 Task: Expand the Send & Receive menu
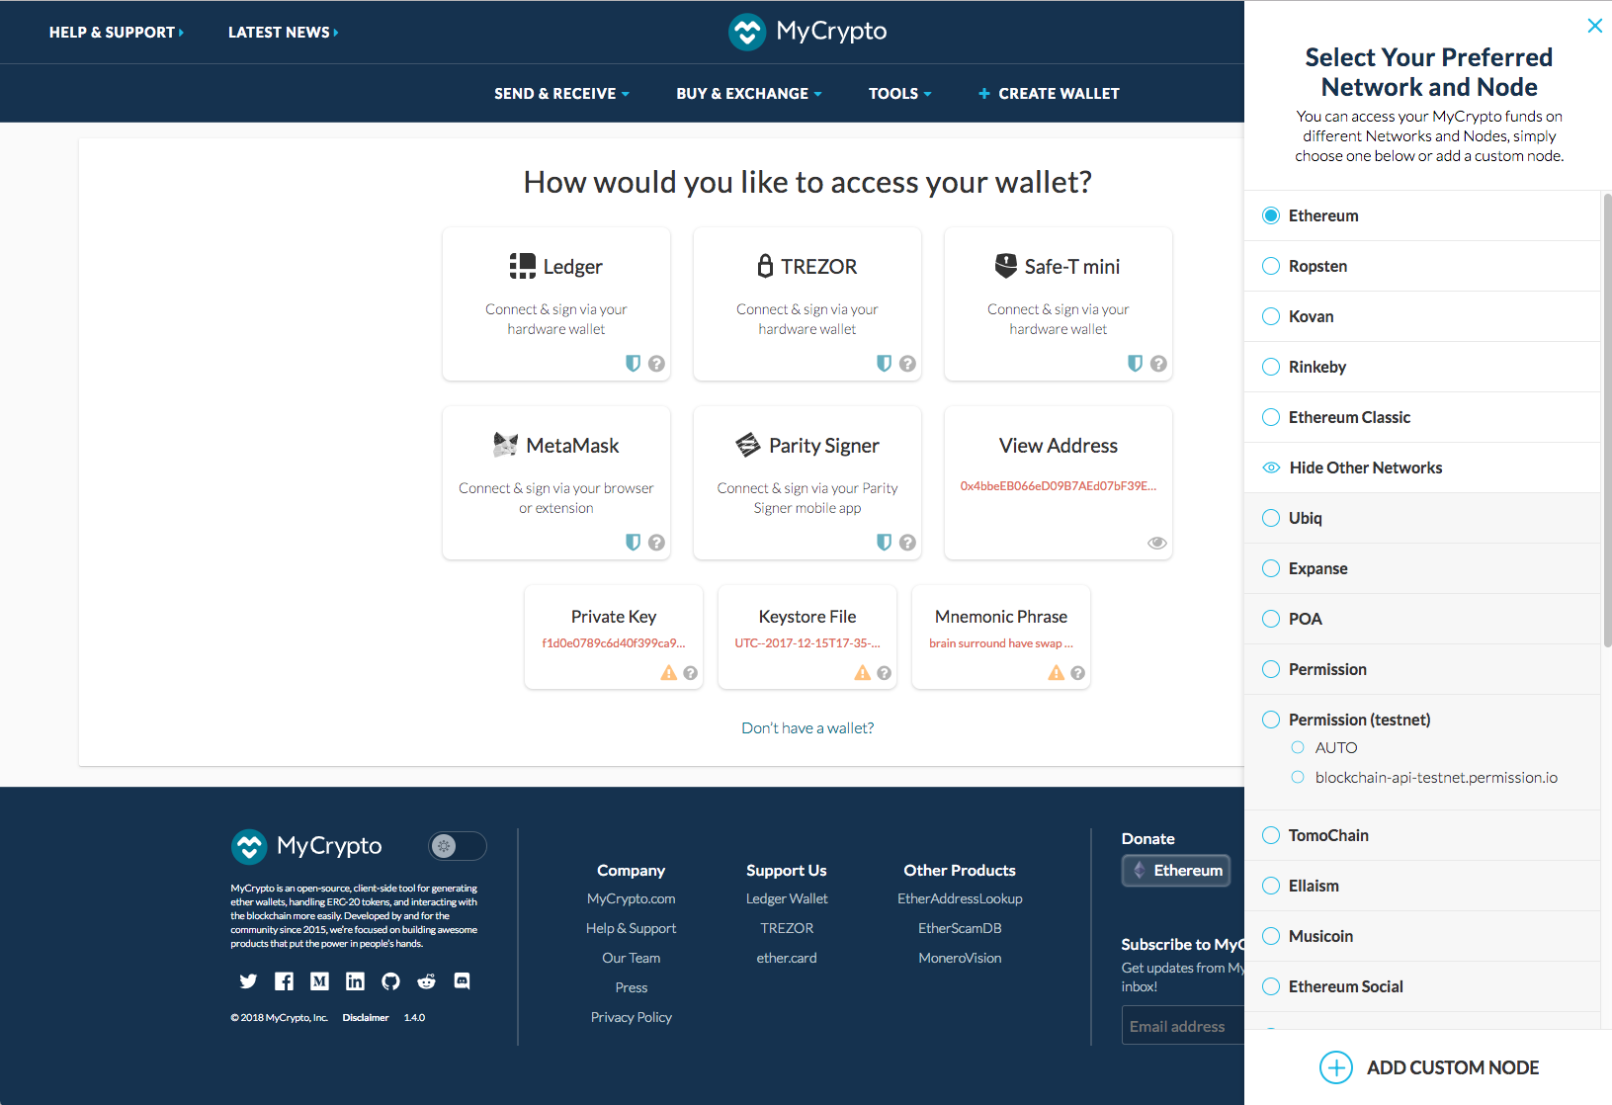point(561,93)
